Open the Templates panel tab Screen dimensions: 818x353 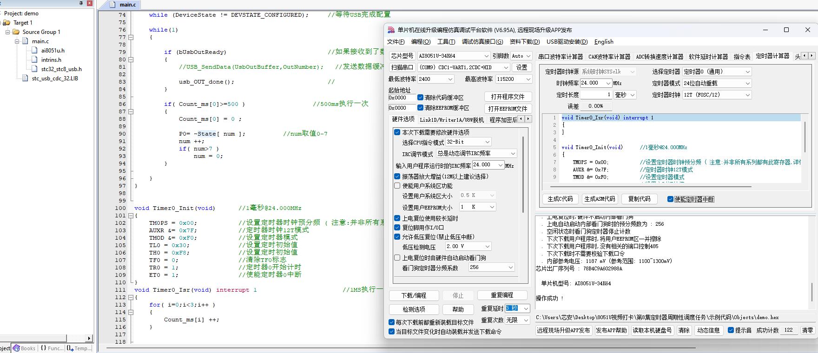click(x=79, y=348)
